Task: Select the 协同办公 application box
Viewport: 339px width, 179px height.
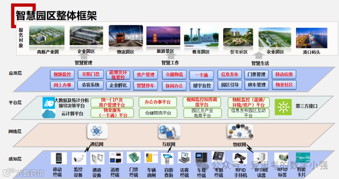Action: click(x=174, y=86)
